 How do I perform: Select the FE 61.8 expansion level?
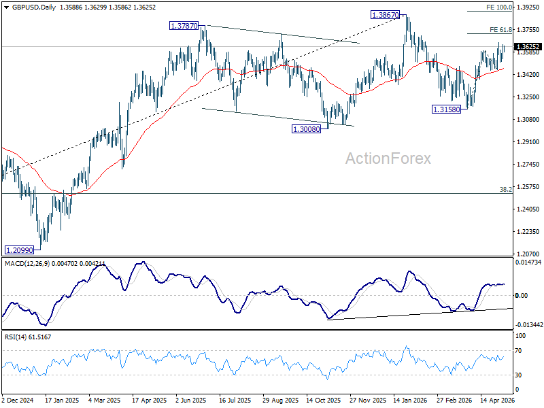point(500,30)
